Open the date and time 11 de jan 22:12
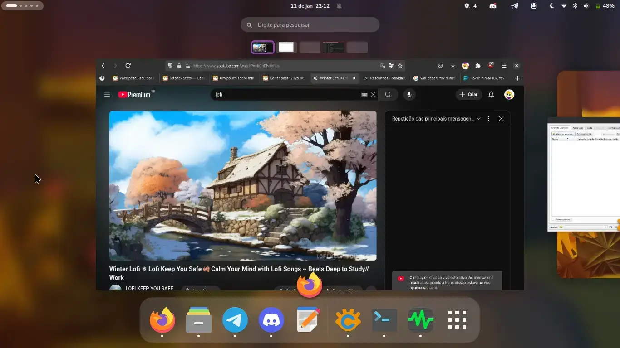 310,6
